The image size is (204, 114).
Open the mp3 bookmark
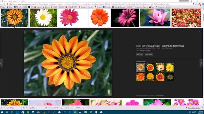click(x=114, y=7)
